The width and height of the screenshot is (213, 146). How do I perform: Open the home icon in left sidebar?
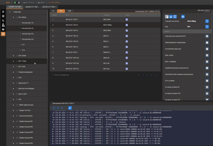[x=3, y=12]
